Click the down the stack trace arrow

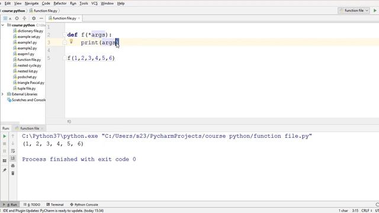13,144
